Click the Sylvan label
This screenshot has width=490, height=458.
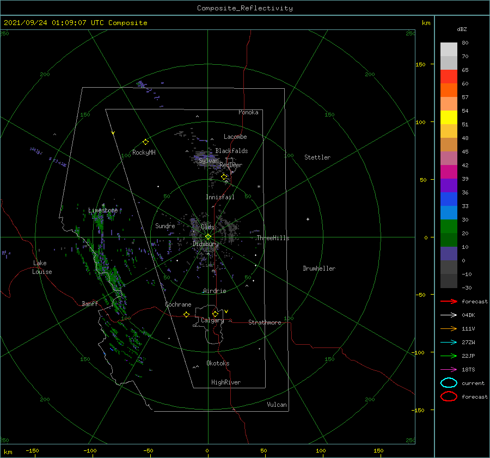click(x=209, y=161)
